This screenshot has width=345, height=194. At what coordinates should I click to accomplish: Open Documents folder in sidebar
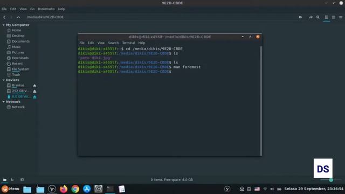[20, 41]
